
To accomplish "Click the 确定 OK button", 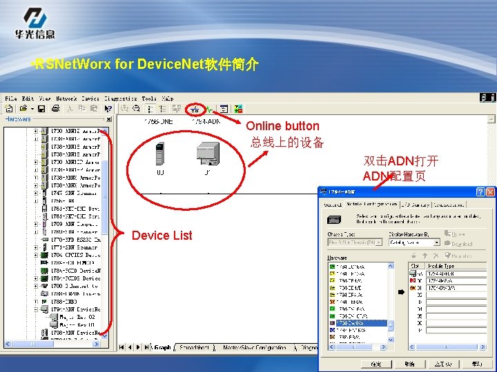I will pos(376,364).
